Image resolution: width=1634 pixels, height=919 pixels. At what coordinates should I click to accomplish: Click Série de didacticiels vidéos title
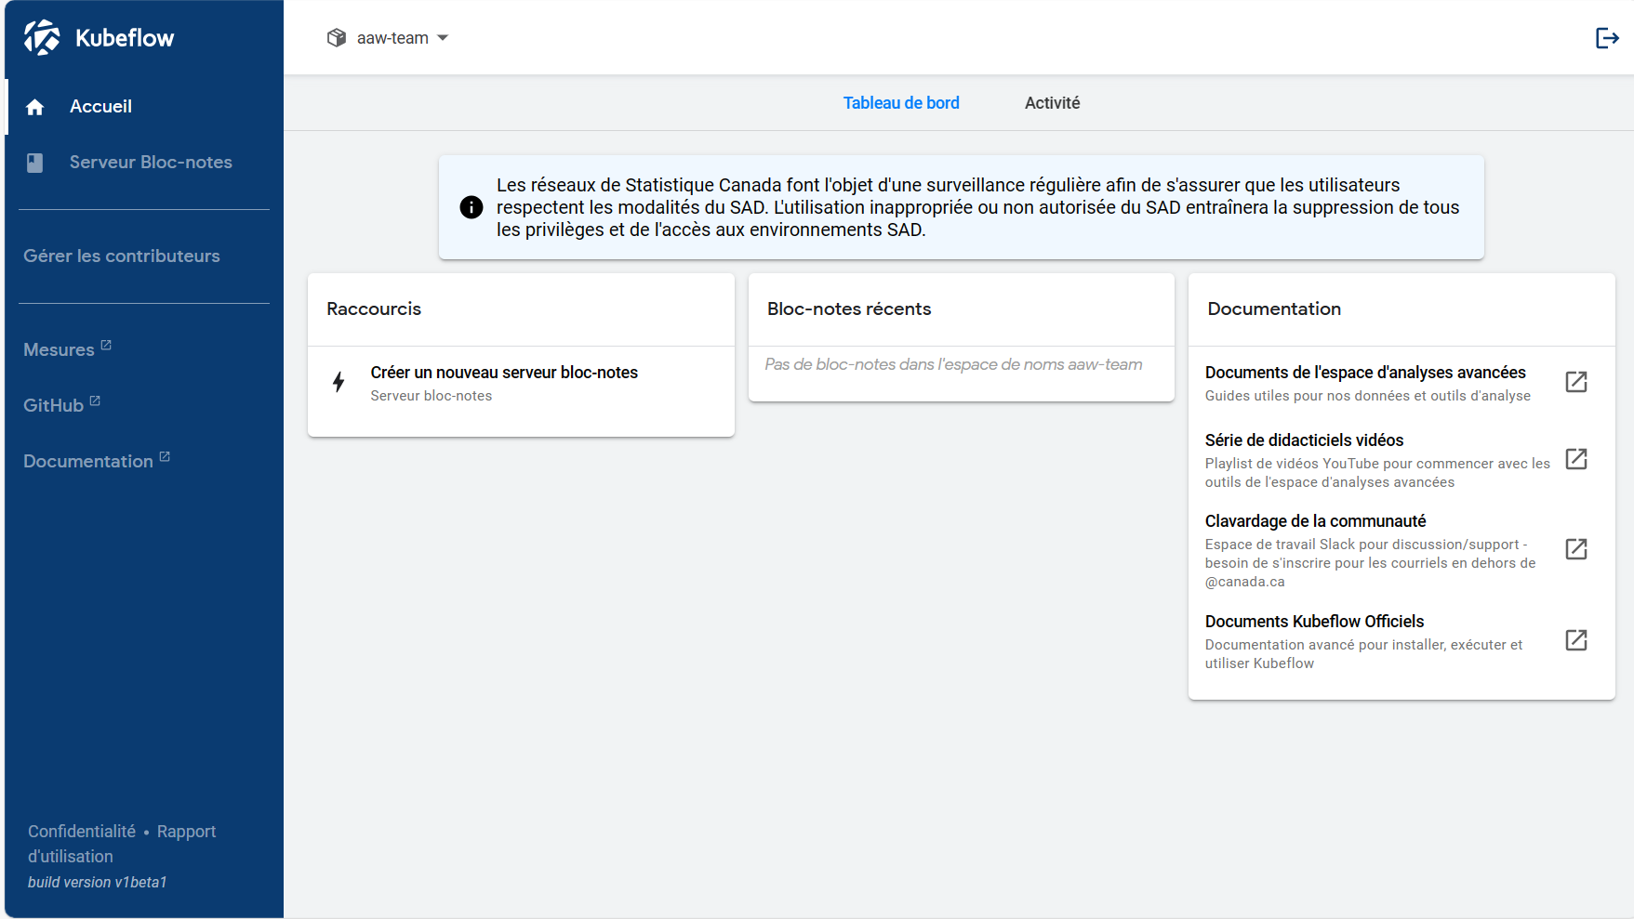coord(1304,440)
